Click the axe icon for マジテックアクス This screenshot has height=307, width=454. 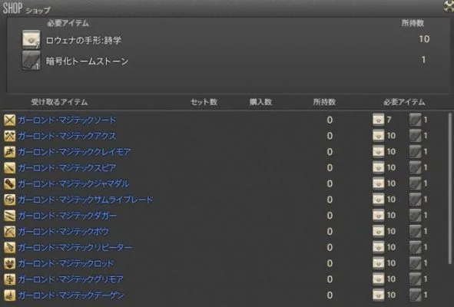(9, 136)
